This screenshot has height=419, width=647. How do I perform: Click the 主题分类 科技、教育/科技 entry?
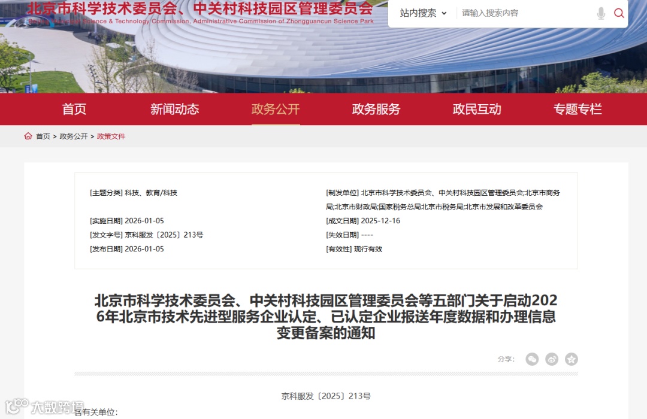(134, 193)
